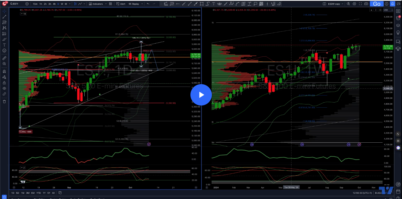The image size is (402, 199).
Task: Select the Text tool in left sidebar
Action: point(4,45)
